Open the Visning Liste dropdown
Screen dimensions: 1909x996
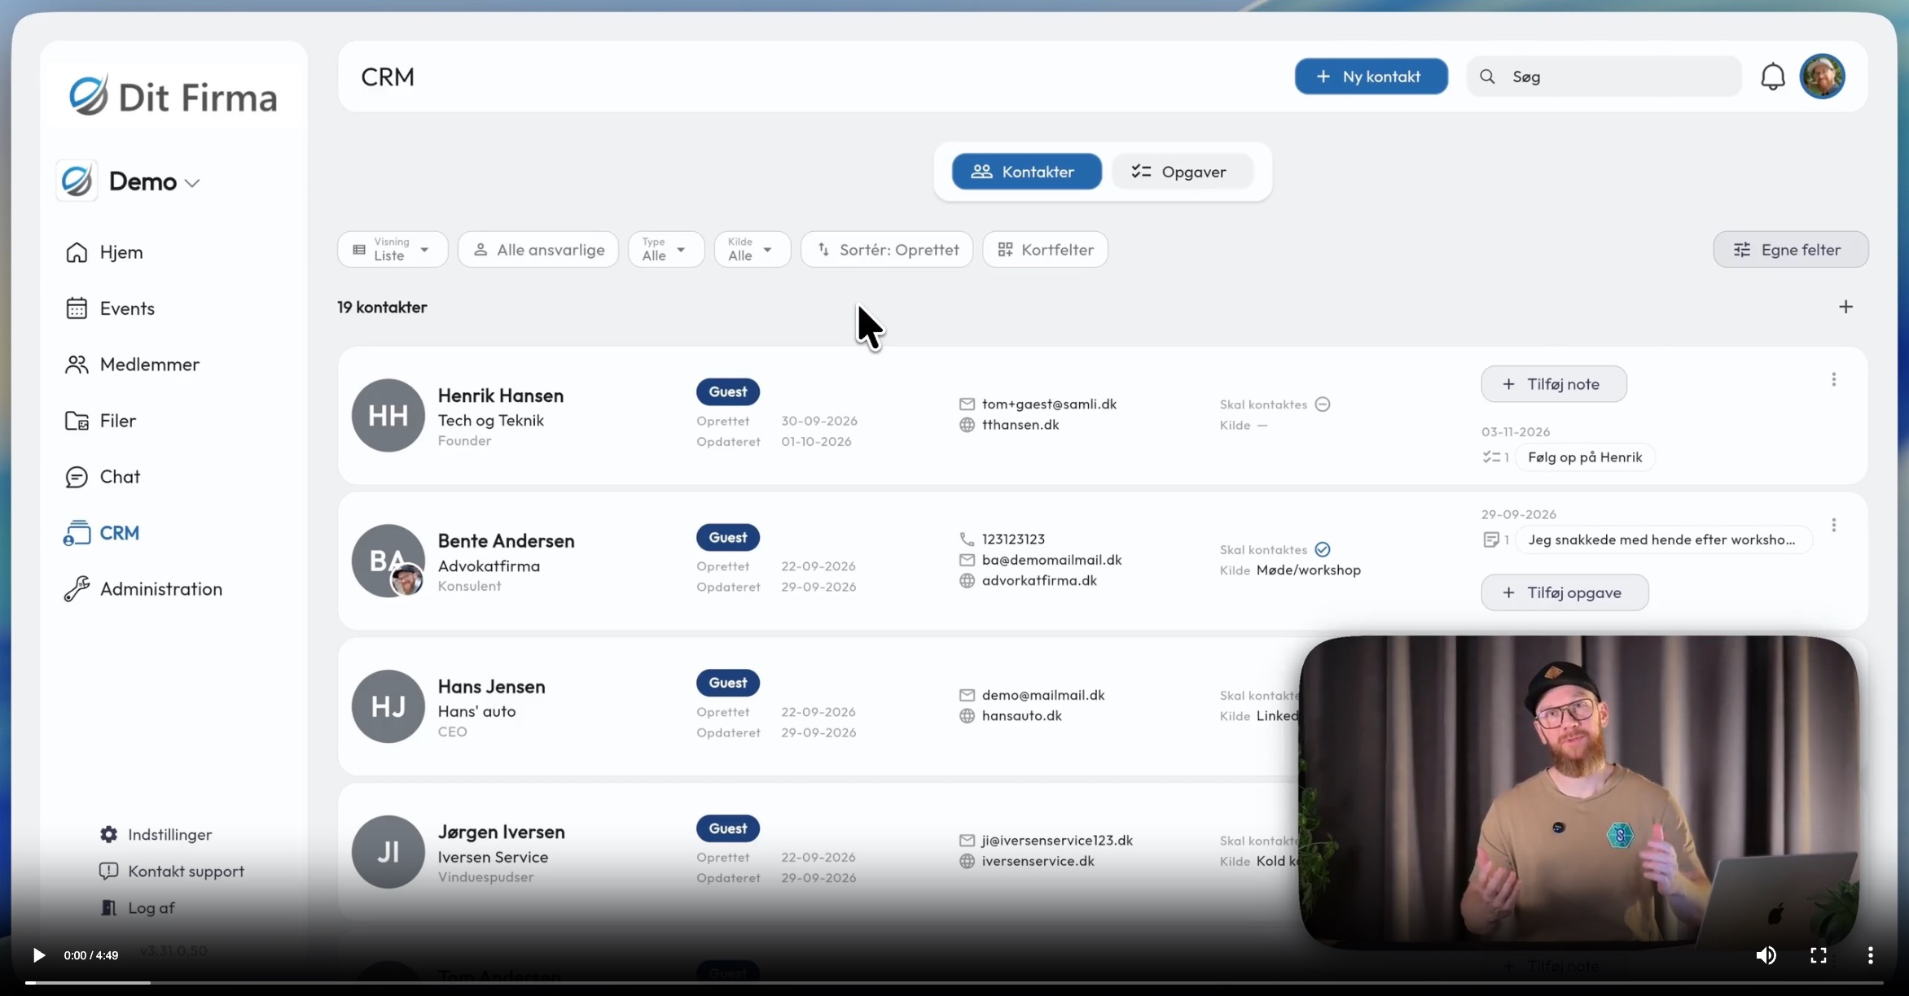[393, 249]
